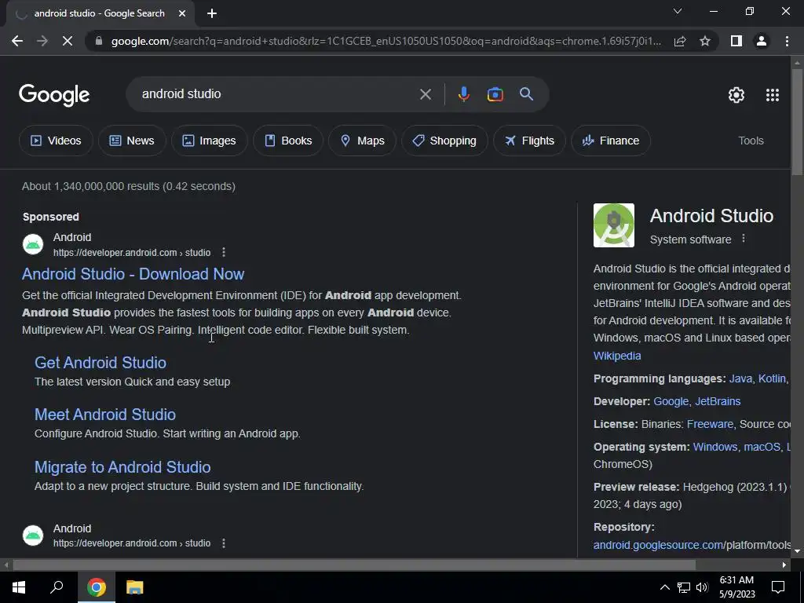Open the Windows Start menu
Image resolution: width=804 pixels, height=603 pixels.
[x=19, y=587]
